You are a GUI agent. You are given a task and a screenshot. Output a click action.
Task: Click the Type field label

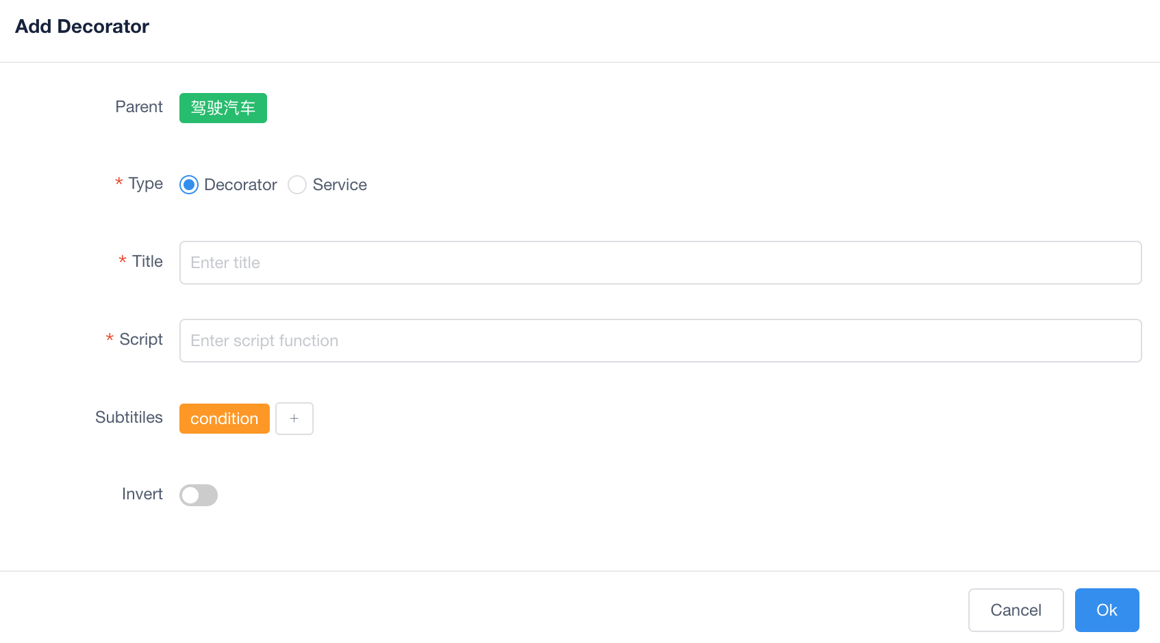[145, 183]
